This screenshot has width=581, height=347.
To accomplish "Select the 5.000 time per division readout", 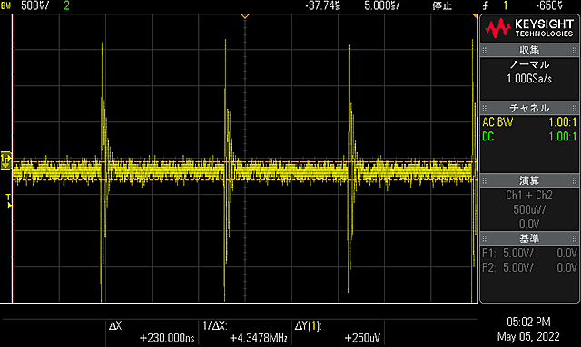I will (x=381, y=5).
